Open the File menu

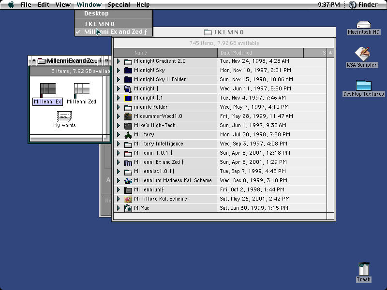tap(26, 5)
